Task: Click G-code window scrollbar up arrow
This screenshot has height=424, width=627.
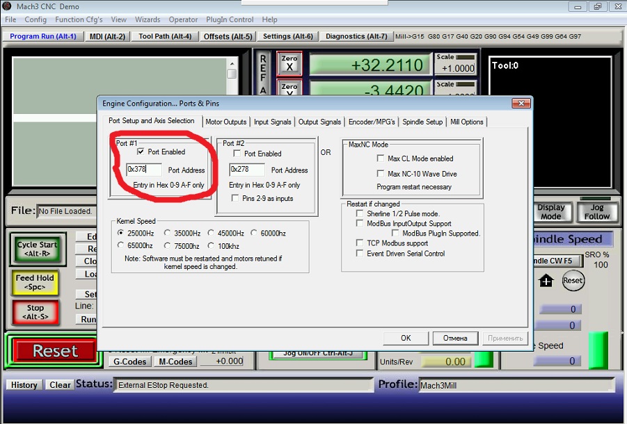Action: (232, 63)
